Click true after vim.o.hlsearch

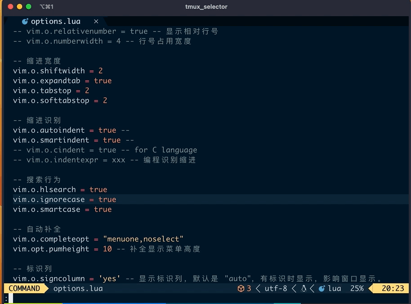98,189
